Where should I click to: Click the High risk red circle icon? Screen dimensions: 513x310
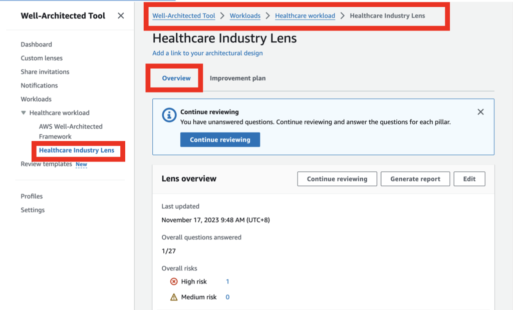(174, 281)
